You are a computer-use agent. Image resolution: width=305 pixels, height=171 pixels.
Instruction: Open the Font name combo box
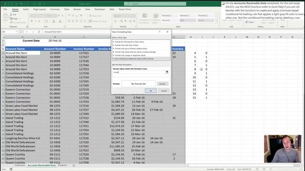[x=38, y=16]
